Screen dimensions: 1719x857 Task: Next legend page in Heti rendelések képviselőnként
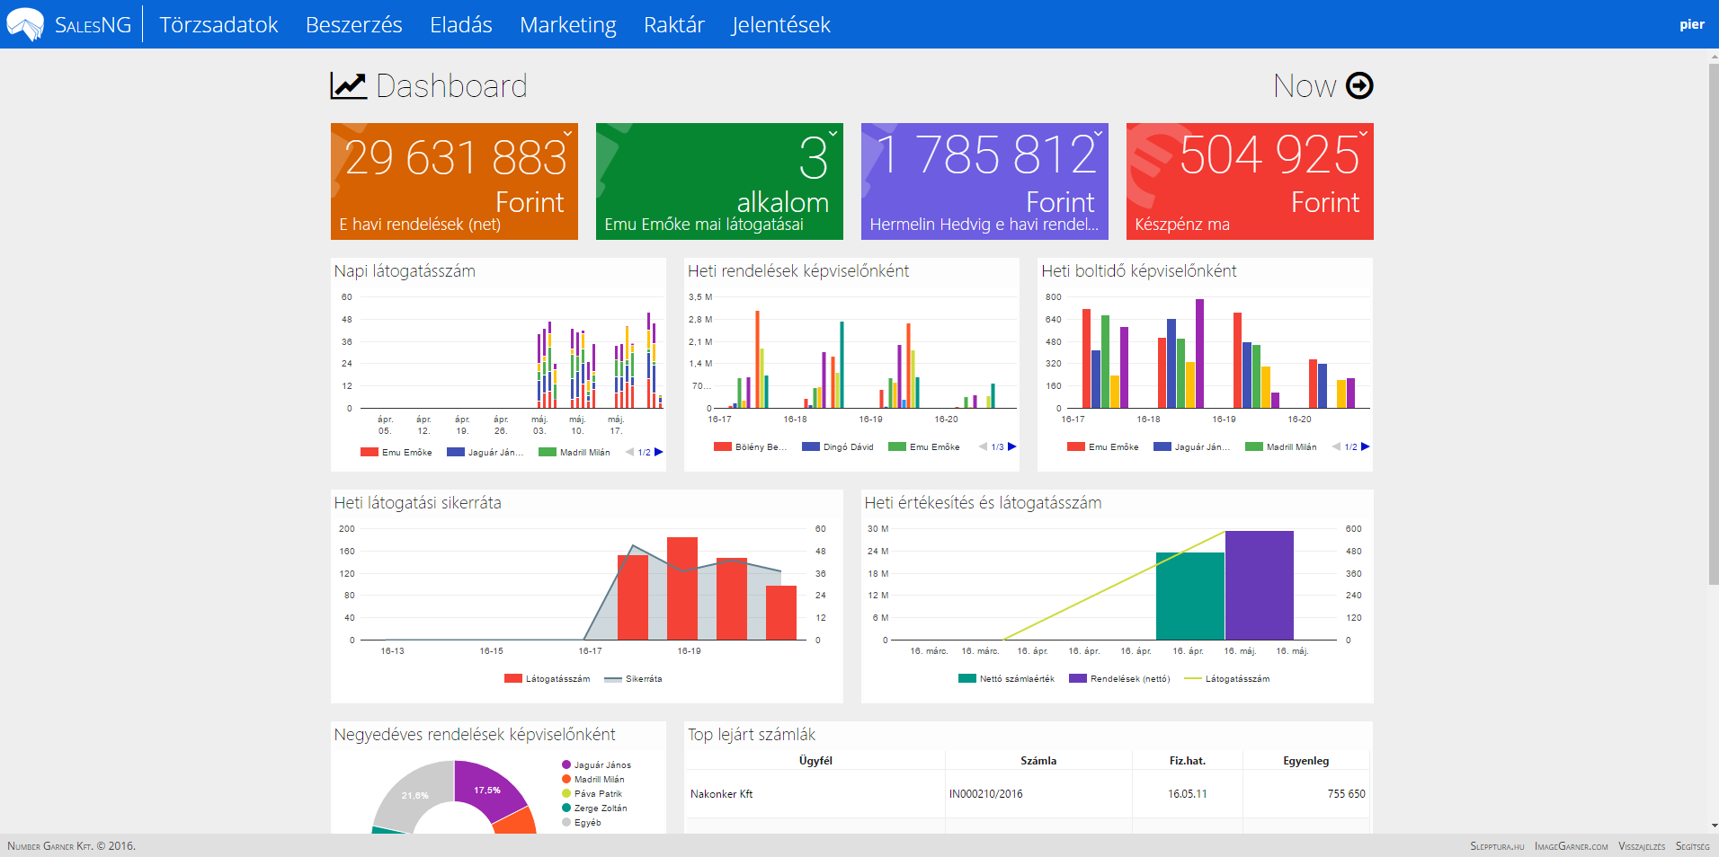(x=1012, y=446)
